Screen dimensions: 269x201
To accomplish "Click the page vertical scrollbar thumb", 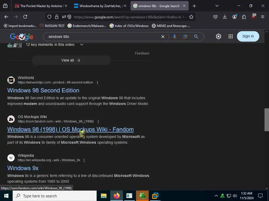I will point(267,120).
